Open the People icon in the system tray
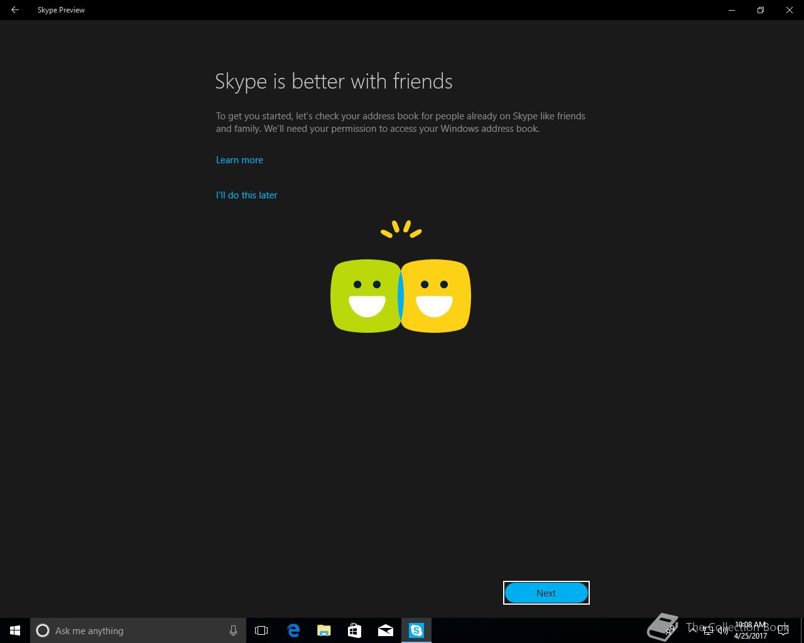Viewport: 804px width, 643px height. [x=670, y=630]
